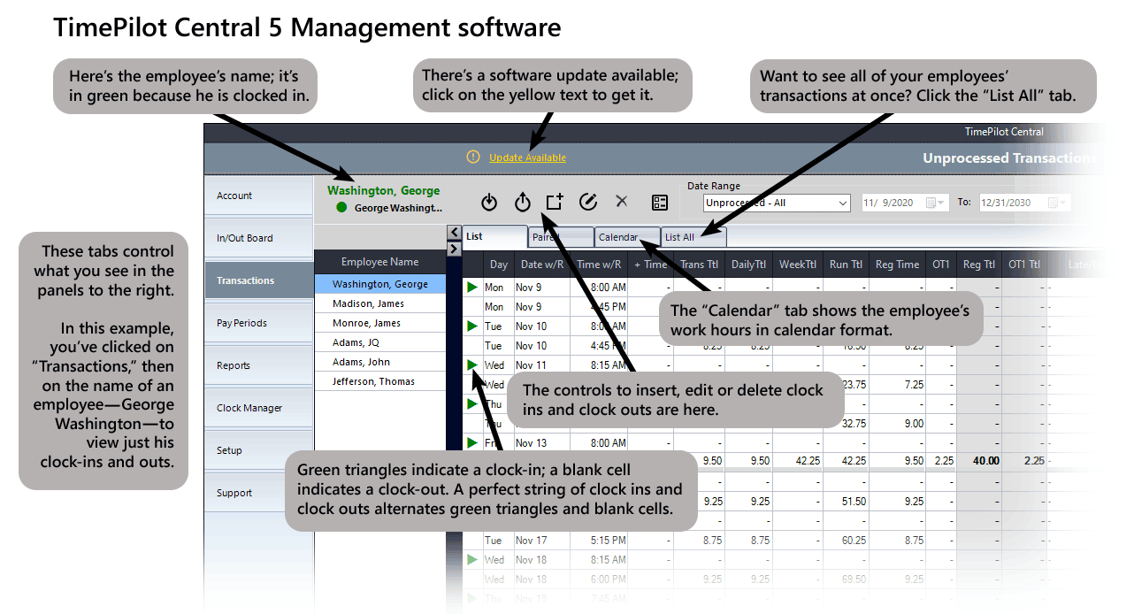Click the edit transaction pencil icon
The height and width of the screenshot is (614, 1134).
(588, 203)
